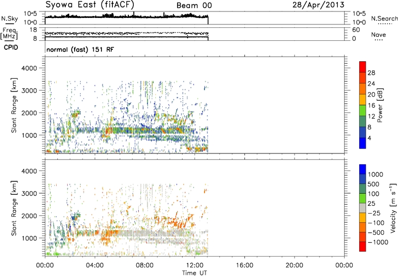Click the '28' label on Power colorbar
Viewport: 398px width, 276px height.
coord(371,73)
